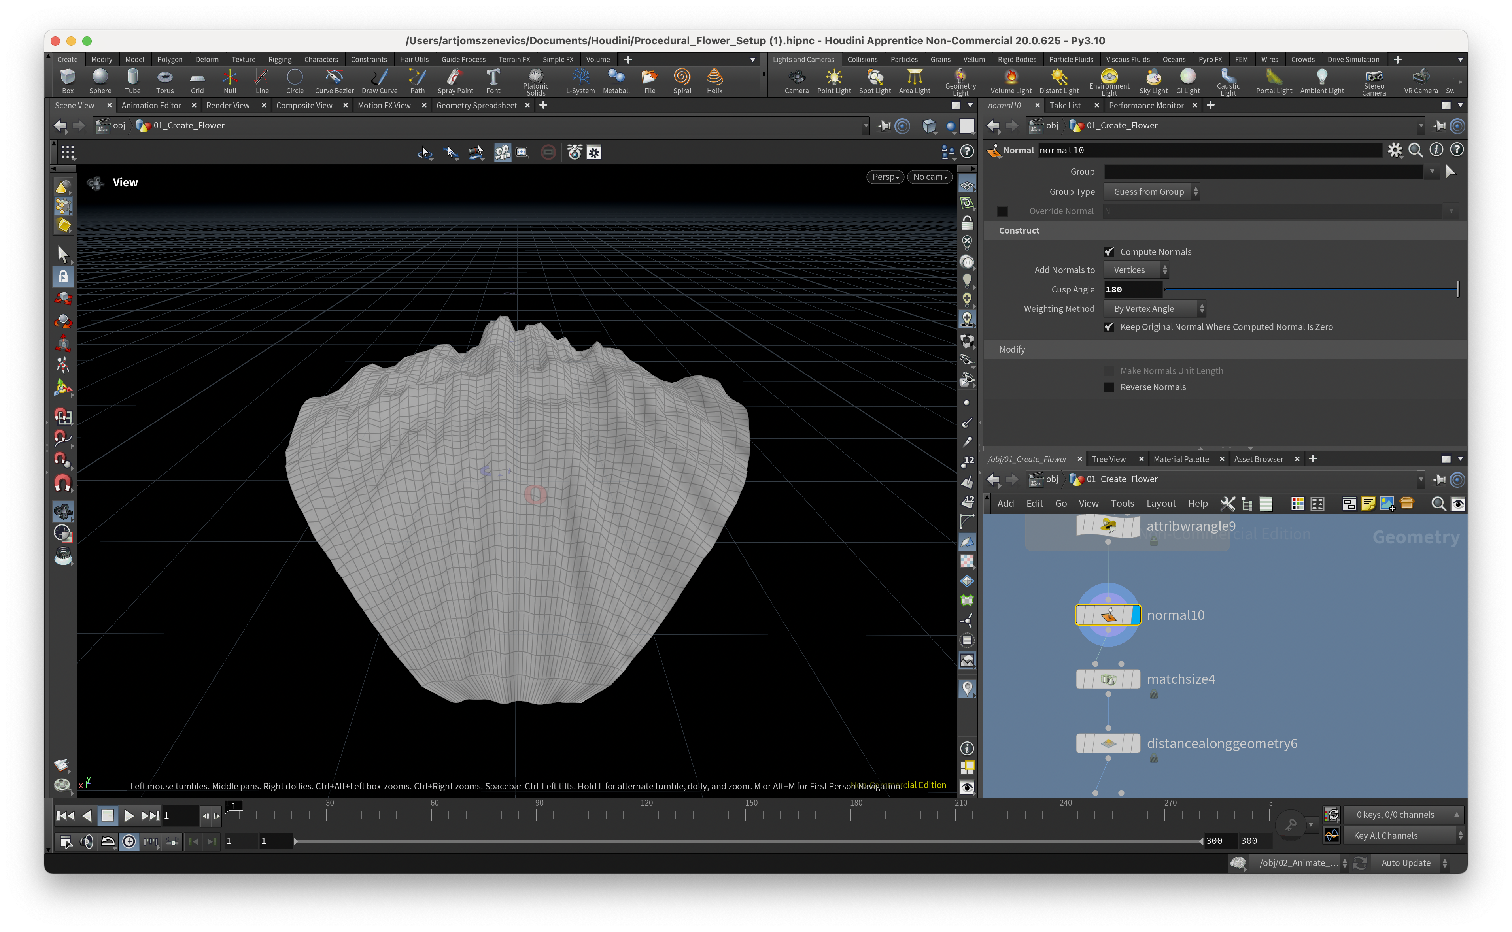1512x932 pixels.
Task: Open the Persp viewport menu
Action: pos(885,177)
